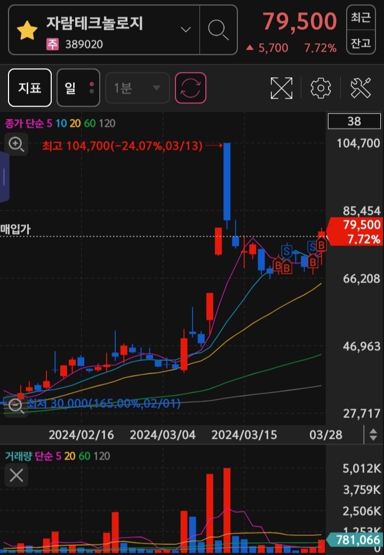Tap the 66,208 price axis label

(362, 278)
